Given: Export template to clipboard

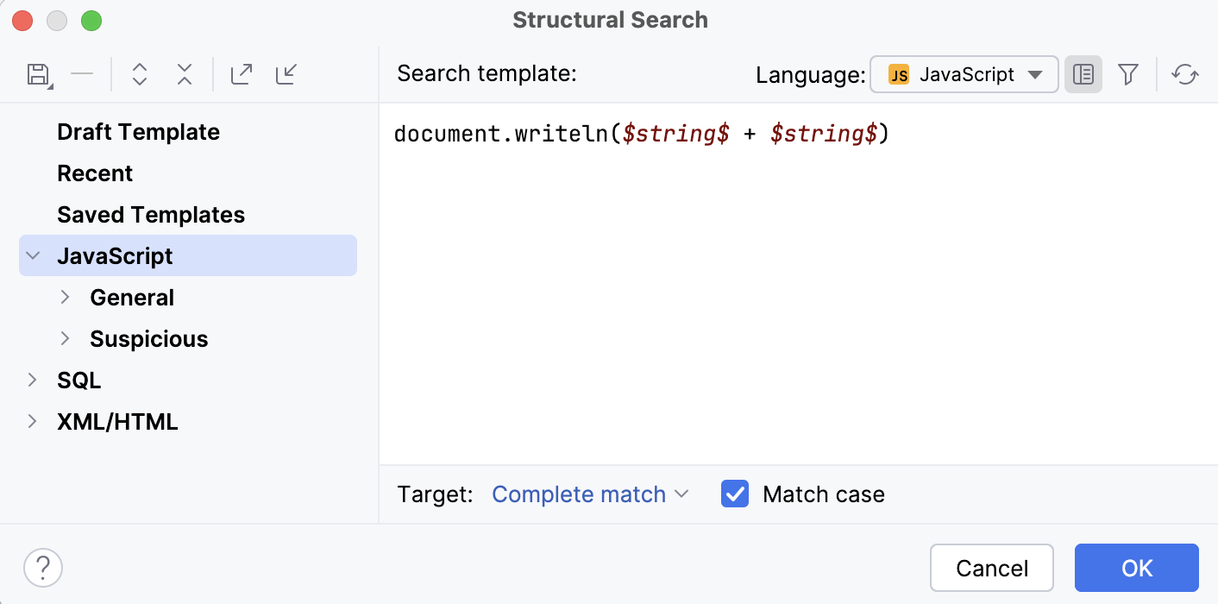Looking at the screenshot, I should (241, 74).
